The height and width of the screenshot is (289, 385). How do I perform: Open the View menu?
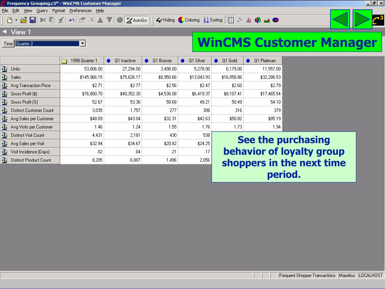click(x=28, y=11)
